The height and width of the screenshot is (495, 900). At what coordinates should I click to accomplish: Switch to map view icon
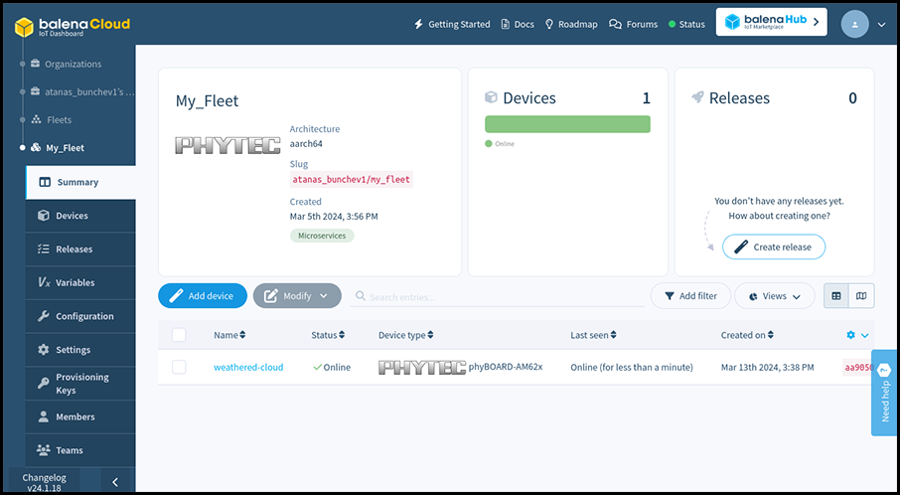(x=861, y=296)
